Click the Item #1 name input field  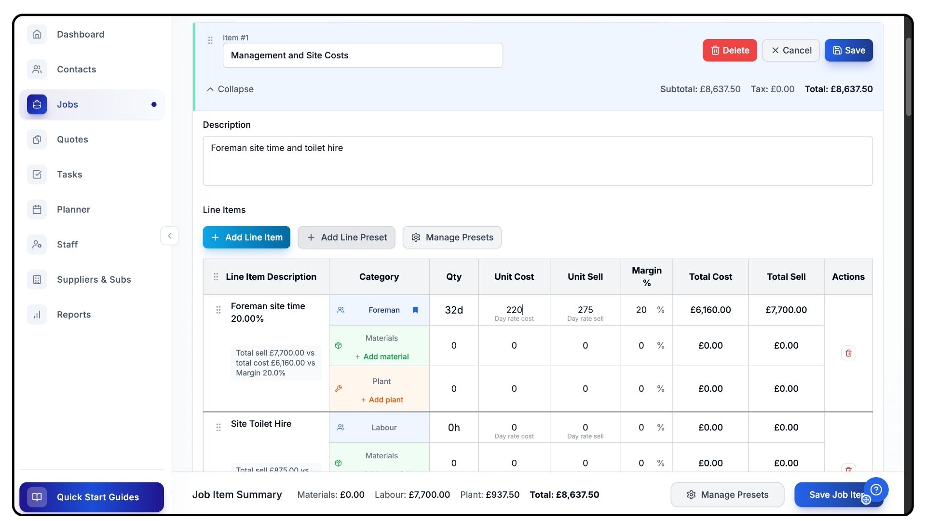pyautogui.click(x=363, y=55)
